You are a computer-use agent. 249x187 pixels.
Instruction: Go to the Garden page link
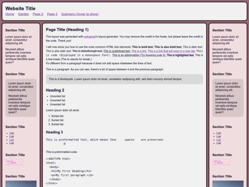point(24,14)
